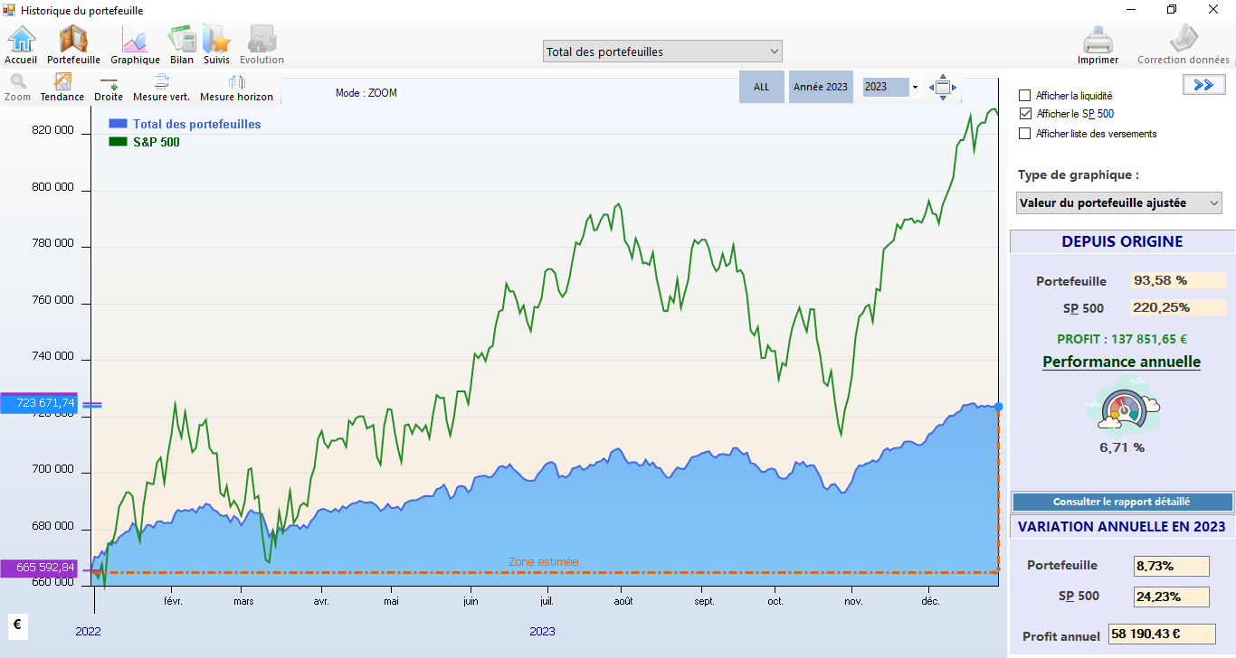Click VARIATION ANNUELLE EN 2023 header

(1122, 526)
